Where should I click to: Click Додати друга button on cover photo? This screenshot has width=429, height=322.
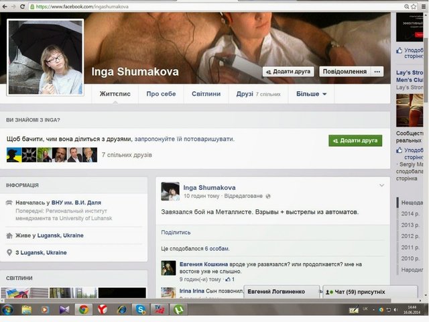coord(288,72)
